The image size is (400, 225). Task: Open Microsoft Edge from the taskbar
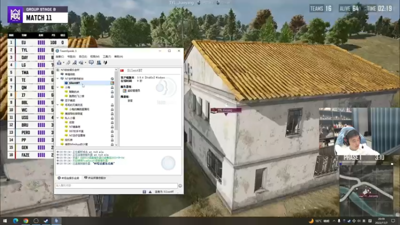15,220
